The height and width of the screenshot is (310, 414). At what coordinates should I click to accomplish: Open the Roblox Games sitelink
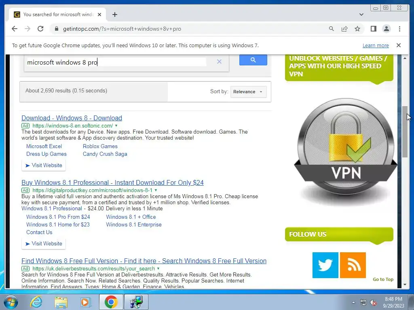[x=100, y=146]
